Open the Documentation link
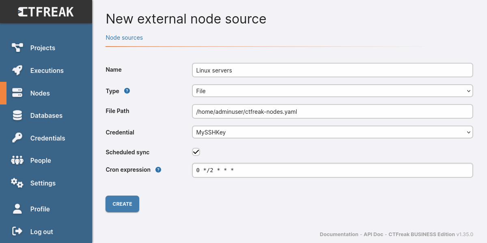 coord(339,234)
